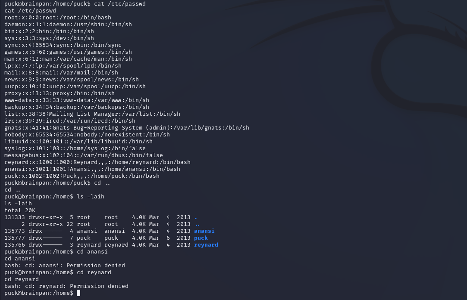Select the libuuid:x:100:101 line
Image resolution: width=467 pixels, height=300 pixels.
78,141
